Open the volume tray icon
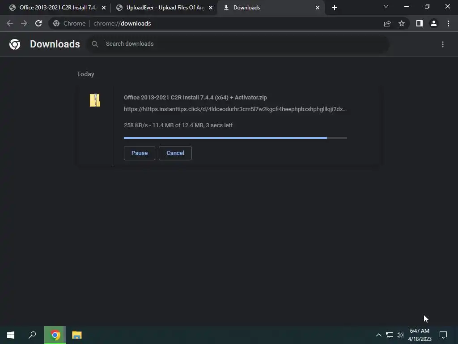The image size is (458, 344). pyautogui.click(x=400, y=335)
